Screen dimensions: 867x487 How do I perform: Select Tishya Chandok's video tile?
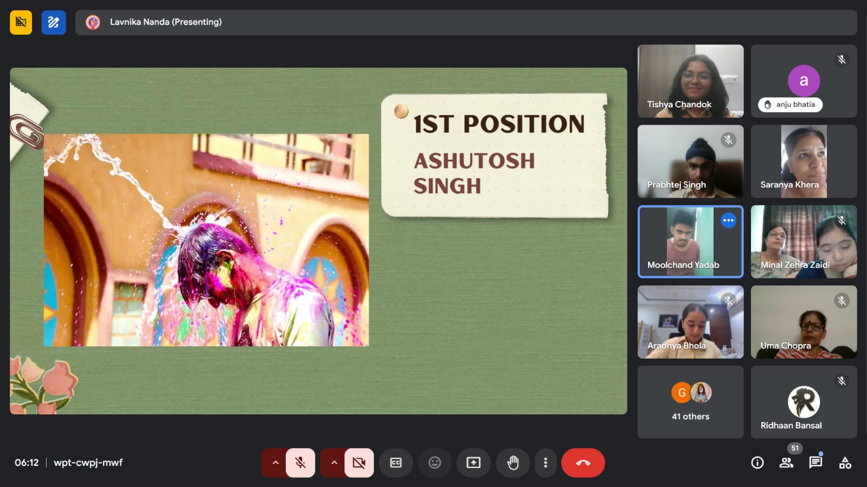(x=690, y=81)
